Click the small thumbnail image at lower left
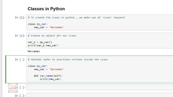The height and width of the screenshot is (97, 173). pyautogui.click(x=13, y=88)
